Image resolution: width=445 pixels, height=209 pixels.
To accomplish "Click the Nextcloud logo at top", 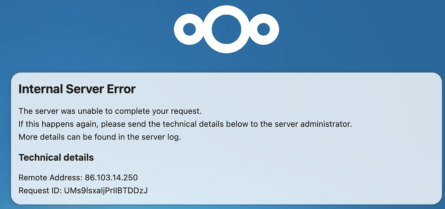I will coord(226,29).
